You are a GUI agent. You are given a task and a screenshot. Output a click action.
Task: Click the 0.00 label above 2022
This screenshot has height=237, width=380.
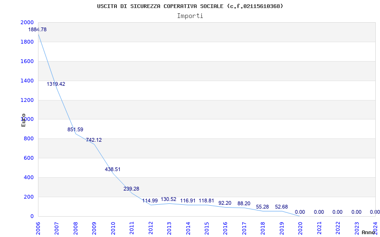point(337,212)
